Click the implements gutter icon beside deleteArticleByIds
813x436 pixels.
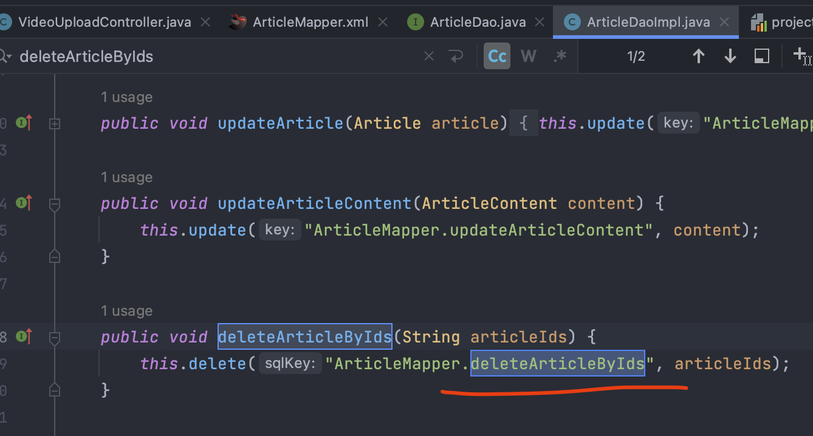(24, 336)
